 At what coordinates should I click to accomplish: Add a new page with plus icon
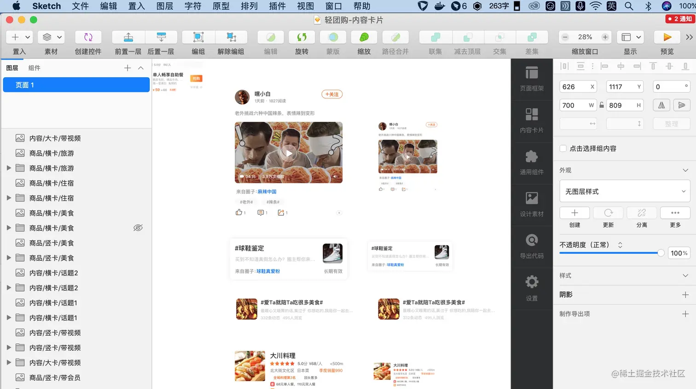pyautogui.click(x=128, y=68)
